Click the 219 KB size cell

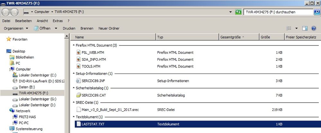click(x=277, y=110)
